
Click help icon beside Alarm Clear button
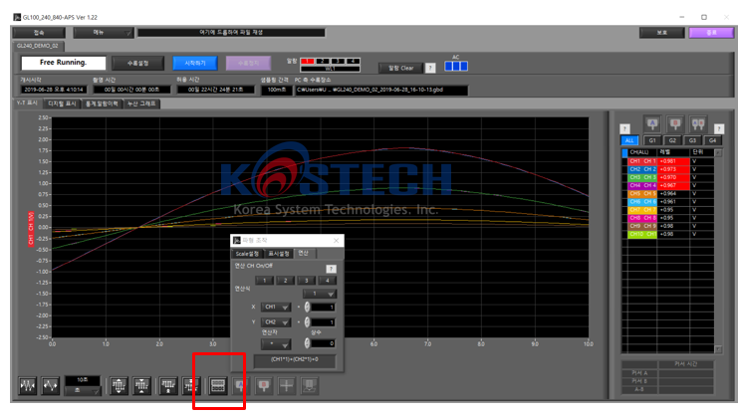[430, 68]
